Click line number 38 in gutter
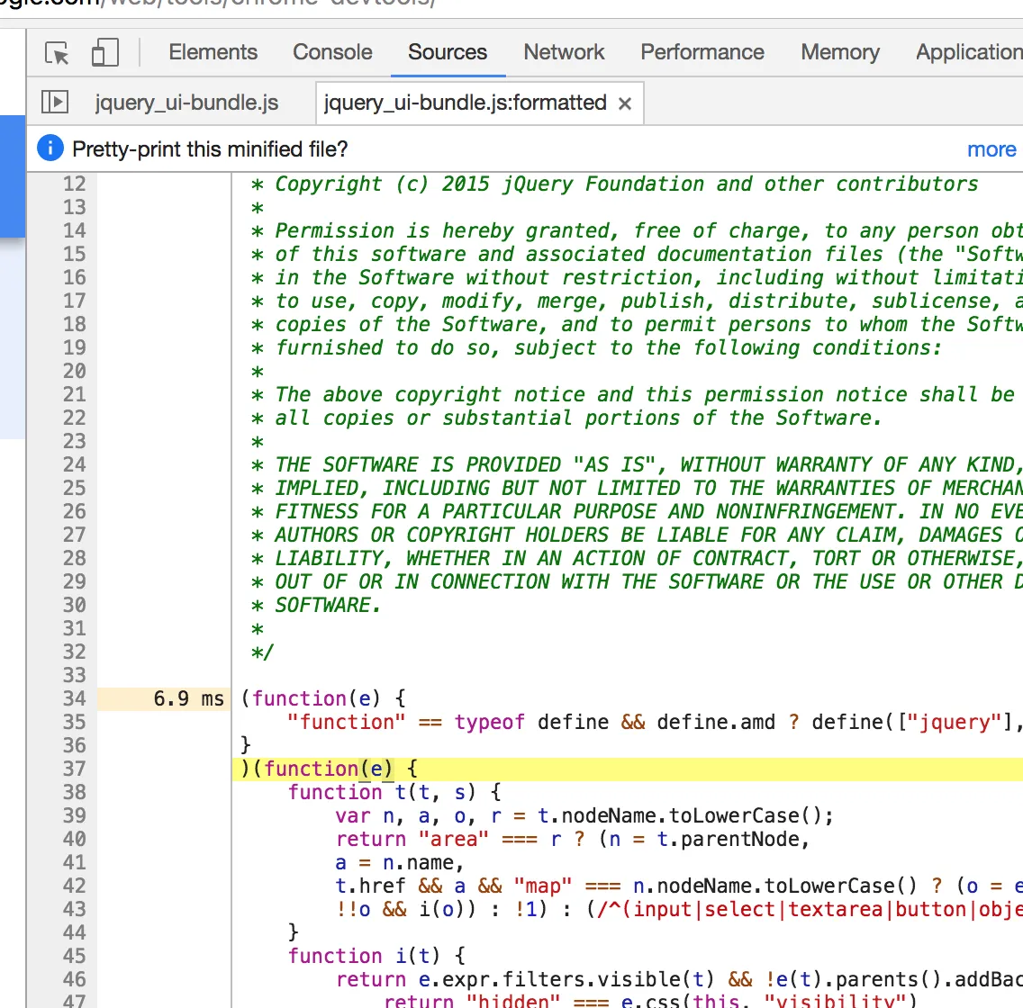This screenshot has height=1008, width=1023. 74,792
